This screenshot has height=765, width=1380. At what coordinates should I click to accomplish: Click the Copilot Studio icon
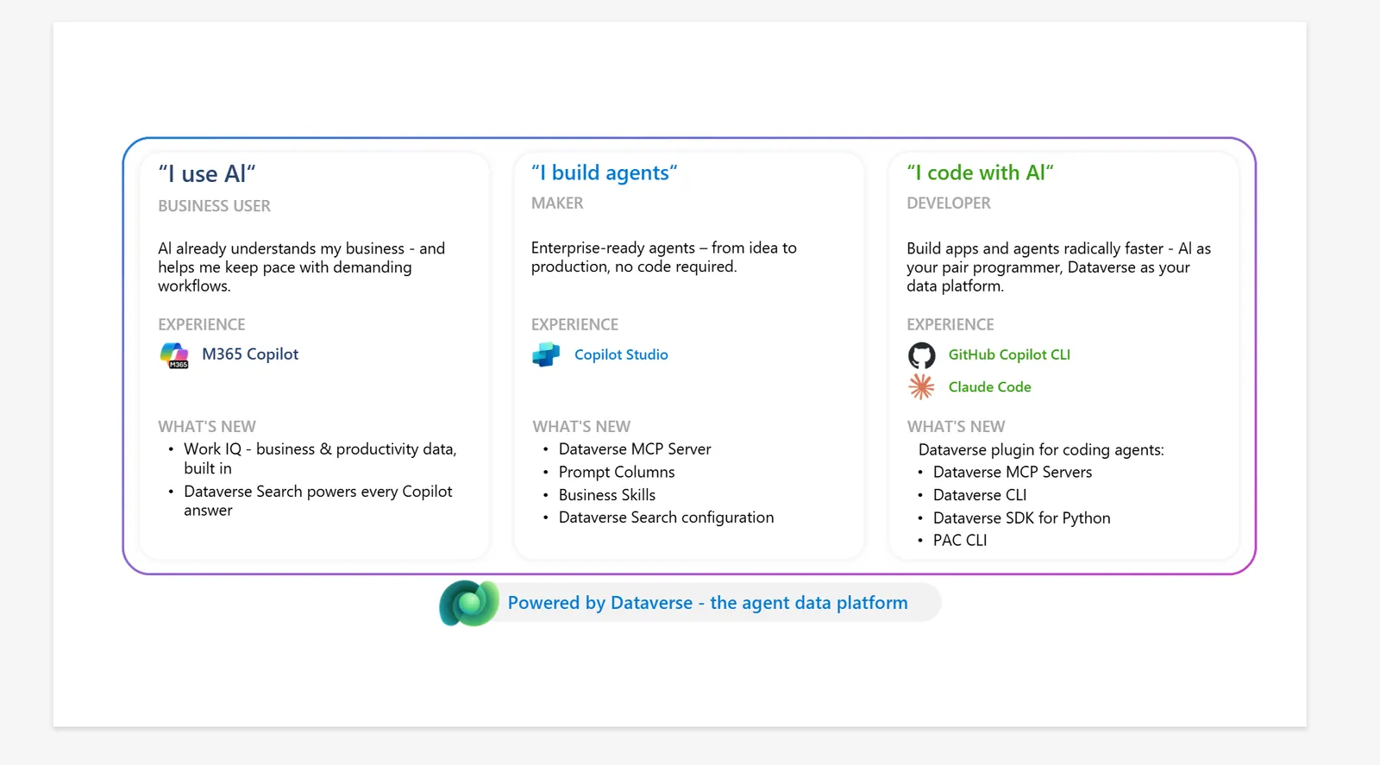point(546,354)
